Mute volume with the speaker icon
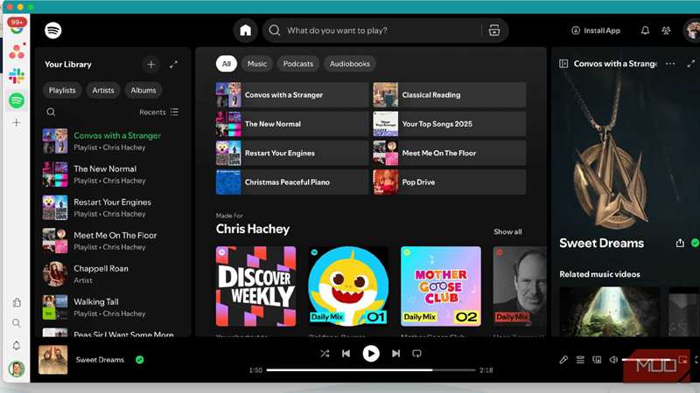 tap(614, 360)
